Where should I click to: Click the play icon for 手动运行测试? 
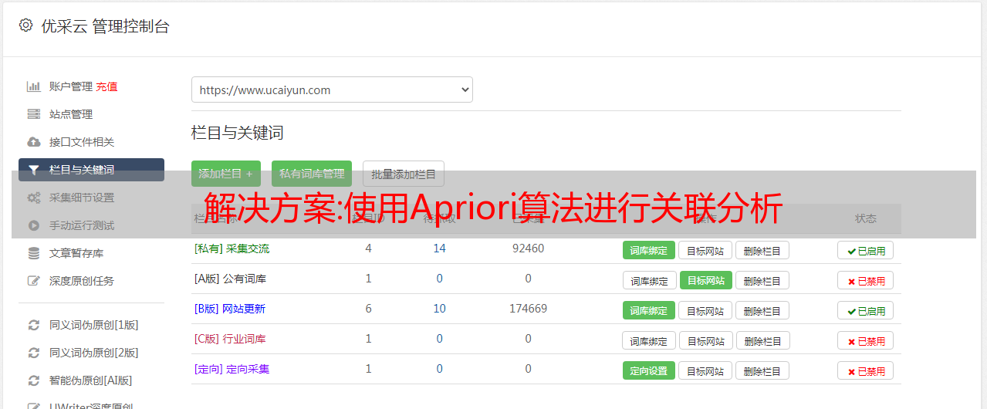(33, 225)
